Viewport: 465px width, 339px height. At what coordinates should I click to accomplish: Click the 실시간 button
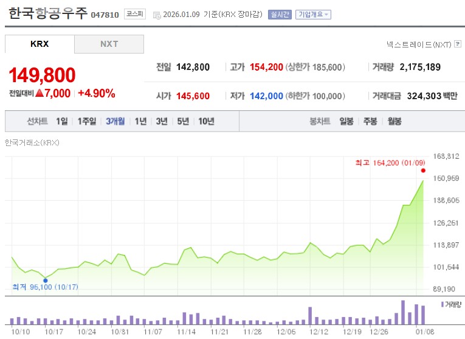(280, 15)
